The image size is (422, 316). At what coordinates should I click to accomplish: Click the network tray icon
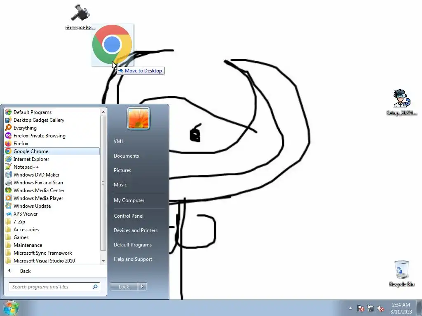(x=370, y=308)
